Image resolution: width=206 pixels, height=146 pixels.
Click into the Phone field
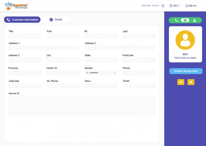(x=139, y=73)
